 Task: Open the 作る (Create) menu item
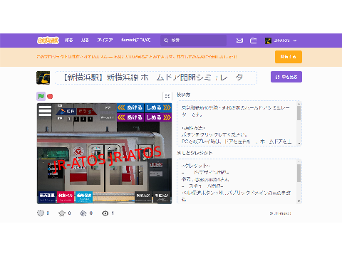click(x=69, y=41)
